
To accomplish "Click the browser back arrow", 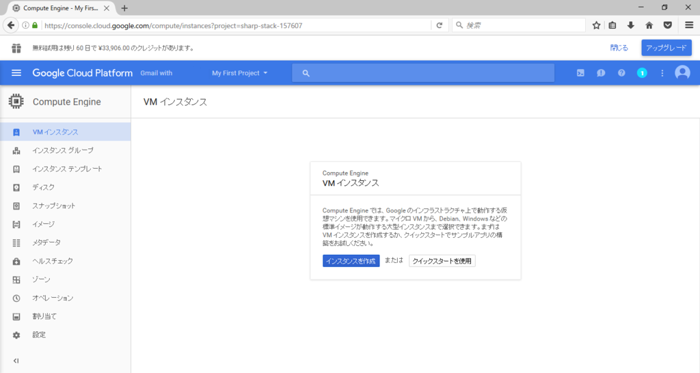I will coord(11,25).
